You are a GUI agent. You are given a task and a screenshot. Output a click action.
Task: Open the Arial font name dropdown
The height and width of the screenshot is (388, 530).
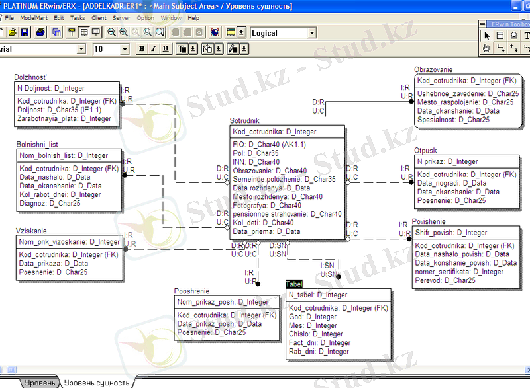pyautogui.click(x=81, y=49)
